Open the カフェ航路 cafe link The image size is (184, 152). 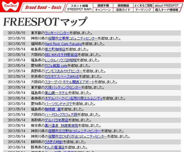click(56, 66)
